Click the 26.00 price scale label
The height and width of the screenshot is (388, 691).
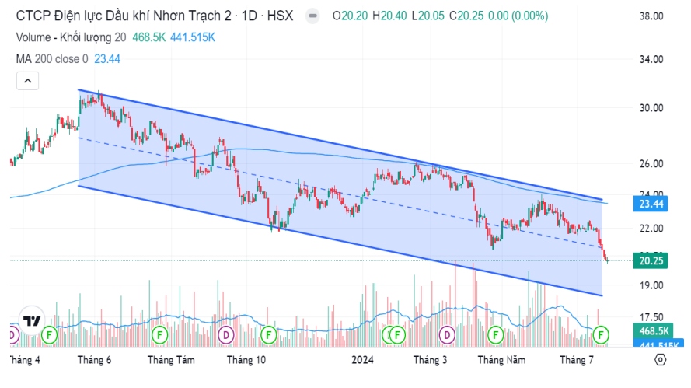click(651, 163)
